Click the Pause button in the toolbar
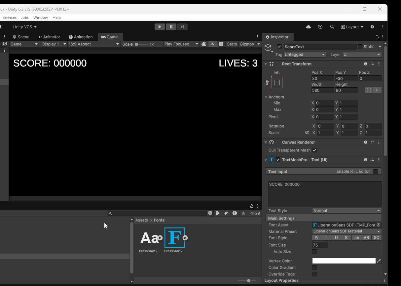The height and width of the screenshot is (286, 401). point(171,27)
